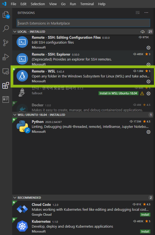This screenshot has width=155, height=235.
Task: Open the Run and Debug view
Action: click(x=6, y=57)
